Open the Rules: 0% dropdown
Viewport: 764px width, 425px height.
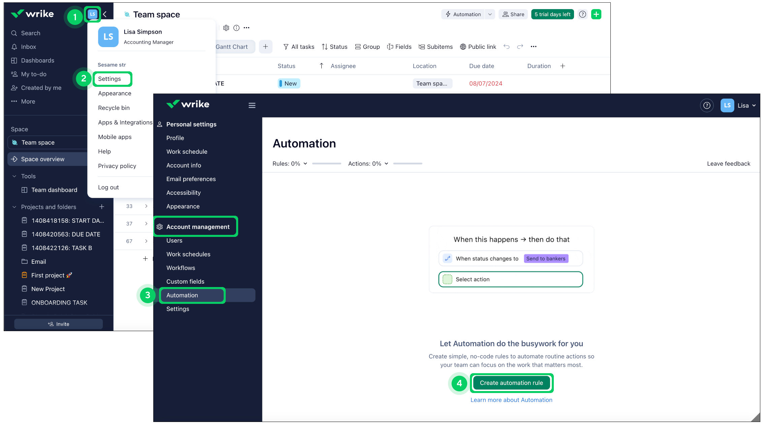coord(290,164)
